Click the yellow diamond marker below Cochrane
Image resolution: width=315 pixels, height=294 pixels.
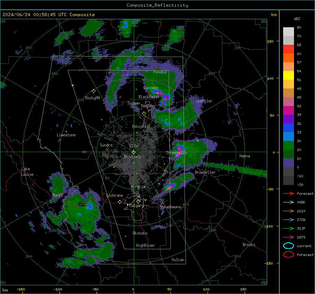[120, 202]
